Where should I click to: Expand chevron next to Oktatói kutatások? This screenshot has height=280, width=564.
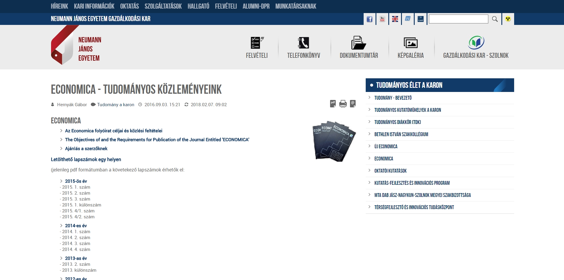point(369,170)
